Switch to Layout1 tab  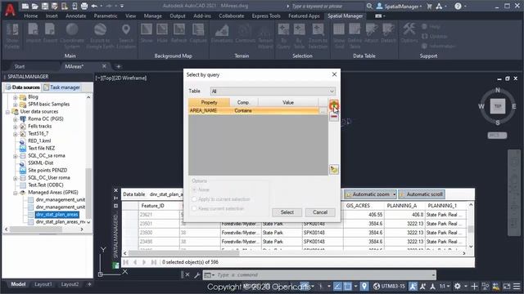click(x=43, y=284)
